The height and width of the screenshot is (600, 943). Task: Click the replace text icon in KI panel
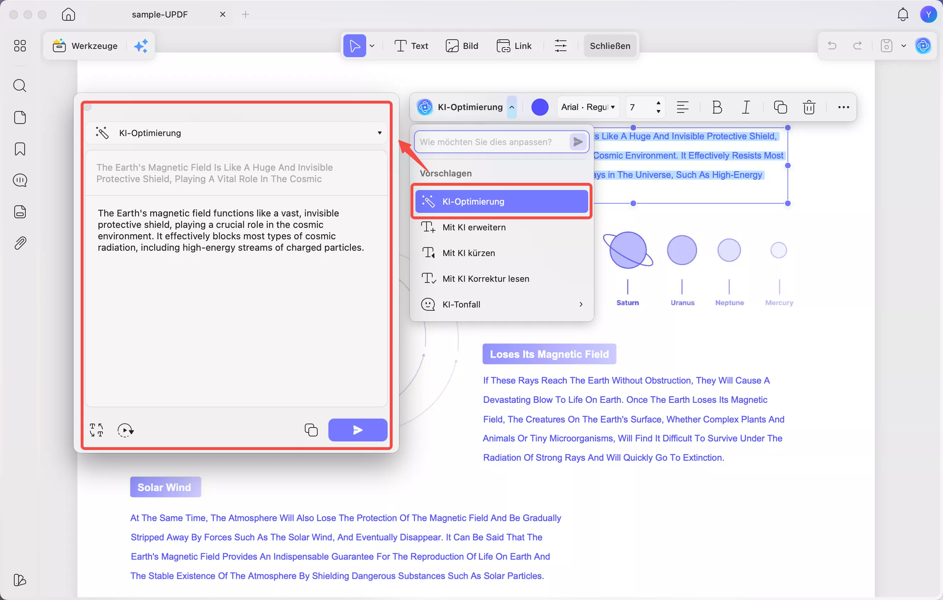click(x=96, y=430)
